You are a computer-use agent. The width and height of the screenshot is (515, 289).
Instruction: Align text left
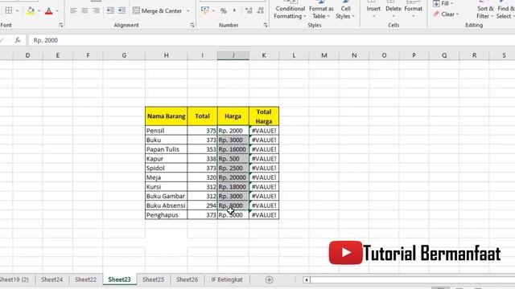(x=73, y=10)
